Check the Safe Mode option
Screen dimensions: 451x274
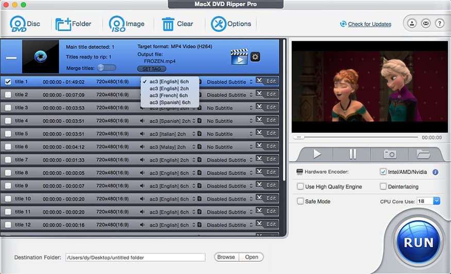pyautogui.click(x=300, y=201)
